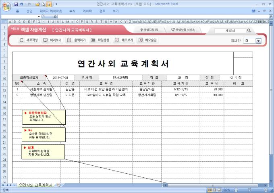Viewport: 274px width, 193px height.
Task: Go to the first sheet with the tab arrow
Action: (x=3, y=185)
